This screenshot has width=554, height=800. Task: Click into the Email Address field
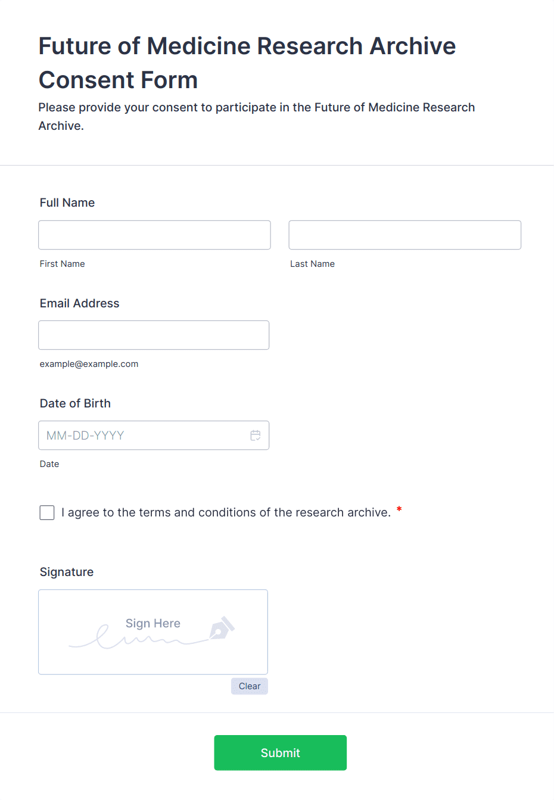click(154, 335)
